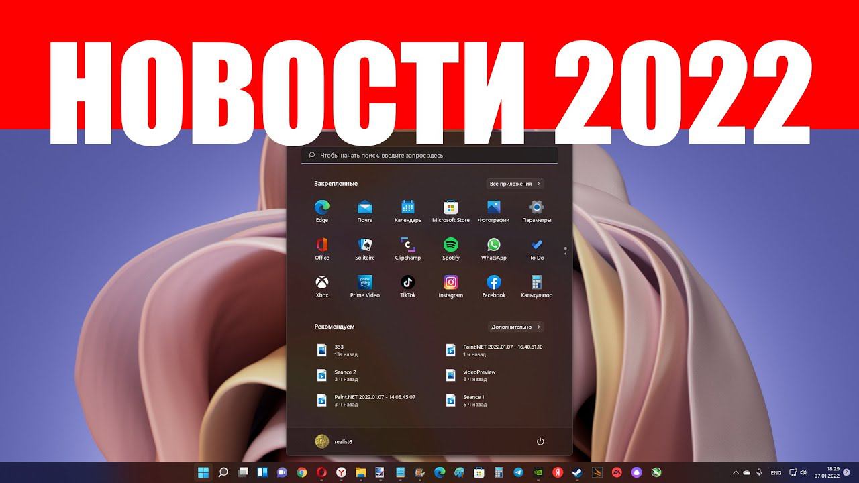Viewport: 859px width, 483px height.
Task: Go to next pinned apps page dots
Action: [x=565, y=250]
